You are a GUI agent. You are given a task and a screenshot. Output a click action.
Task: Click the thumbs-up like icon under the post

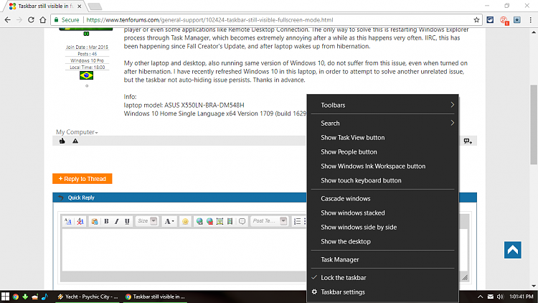(62, 141)
